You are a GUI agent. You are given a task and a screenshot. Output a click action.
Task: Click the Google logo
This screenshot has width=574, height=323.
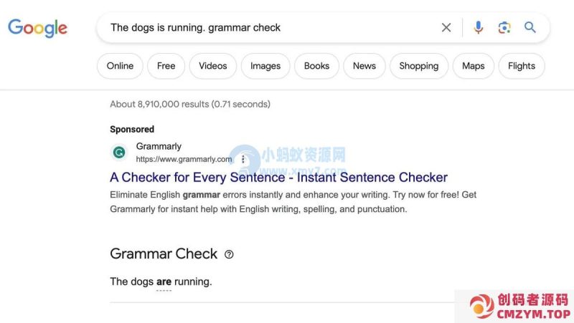(37, 28)
